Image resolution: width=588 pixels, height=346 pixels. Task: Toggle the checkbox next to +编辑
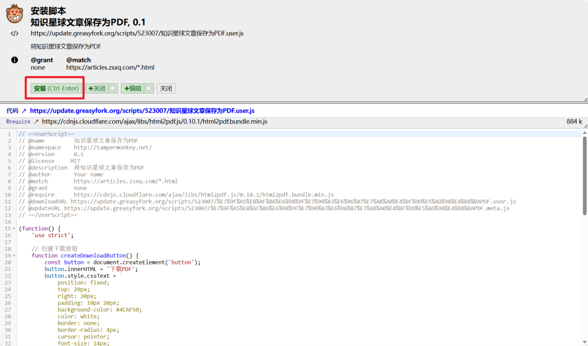click(x=149, y=89)
